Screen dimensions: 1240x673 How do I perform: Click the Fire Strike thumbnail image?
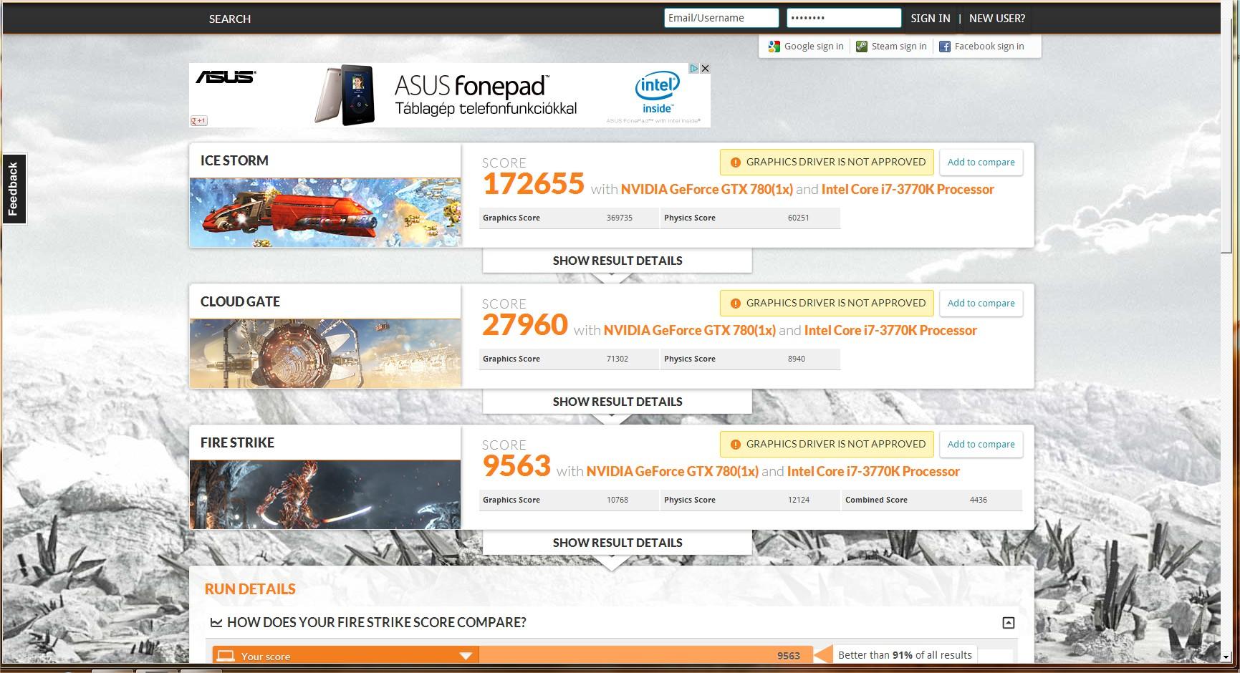(325, 495)
